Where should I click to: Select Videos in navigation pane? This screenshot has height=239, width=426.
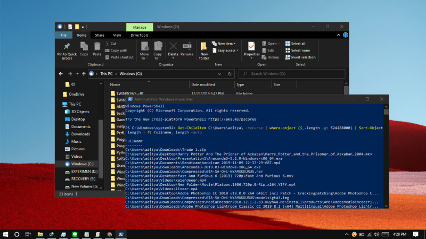[x=73, y=156]
